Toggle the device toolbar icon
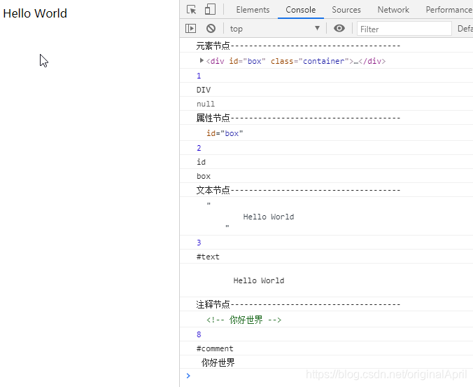Image resolution: width=473 pixels, height=387 pixels. click(210, 9)
